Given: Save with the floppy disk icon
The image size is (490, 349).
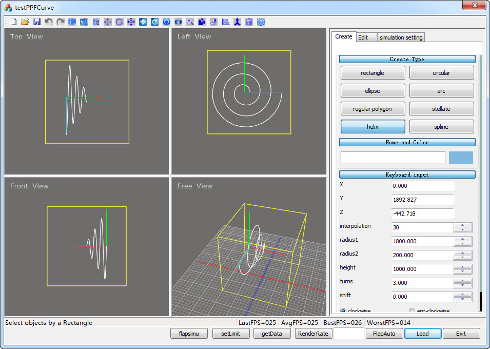Looking at the screenshot, I should [37, 22].
